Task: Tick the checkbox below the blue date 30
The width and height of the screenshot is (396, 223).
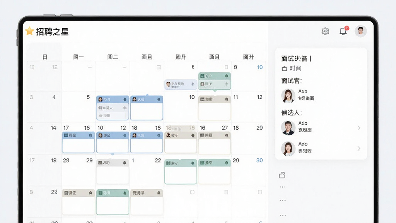Action: (260, 192)
